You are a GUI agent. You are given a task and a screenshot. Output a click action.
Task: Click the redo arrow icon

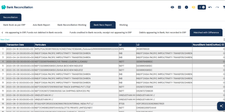[x=217, y=7]
